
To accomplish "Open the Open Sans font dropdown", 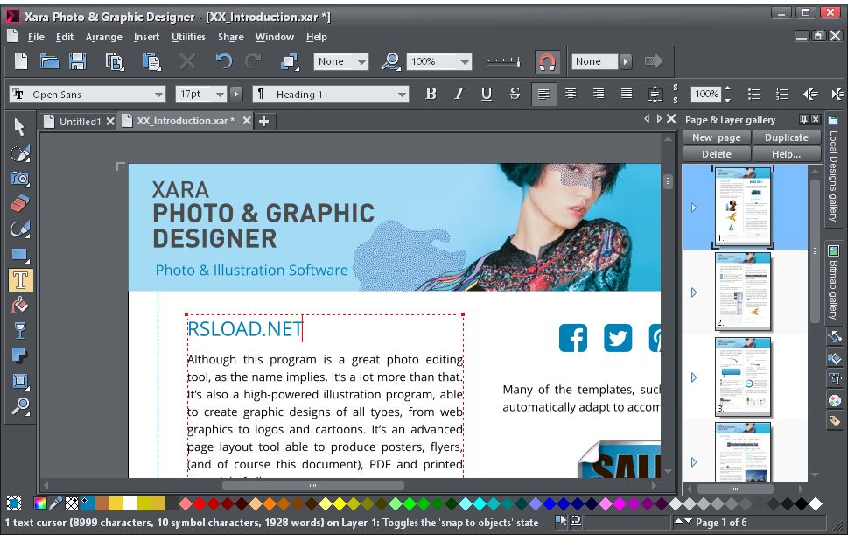I will tap(159, 93).
